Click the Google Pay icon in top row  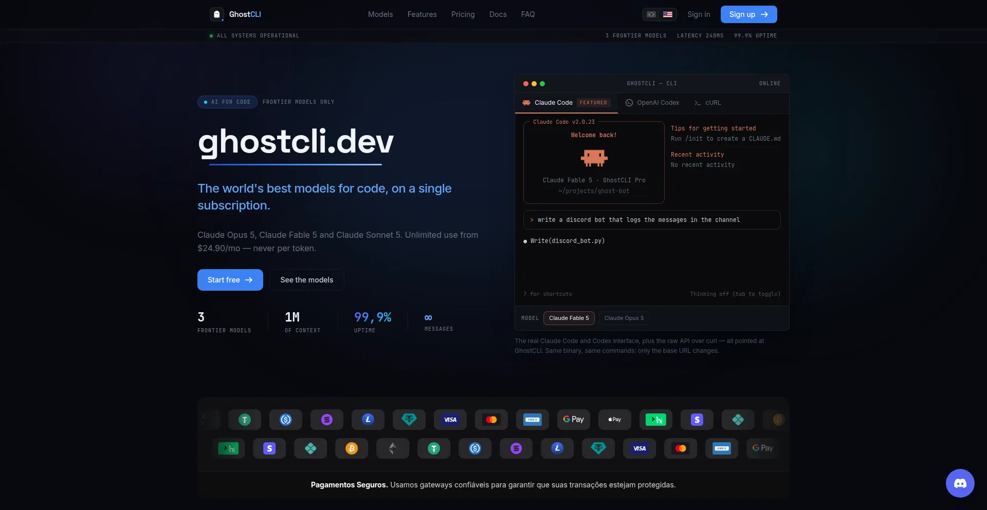point(574,420)
